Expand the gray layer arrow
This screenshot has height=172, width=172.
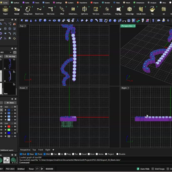click(6, 136)
